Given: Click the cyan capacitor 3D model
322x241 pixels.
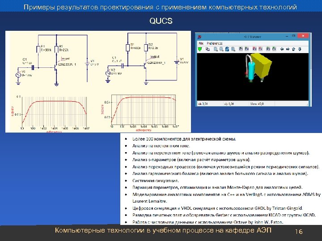Looking at the screenshot, I should point(251,71).
